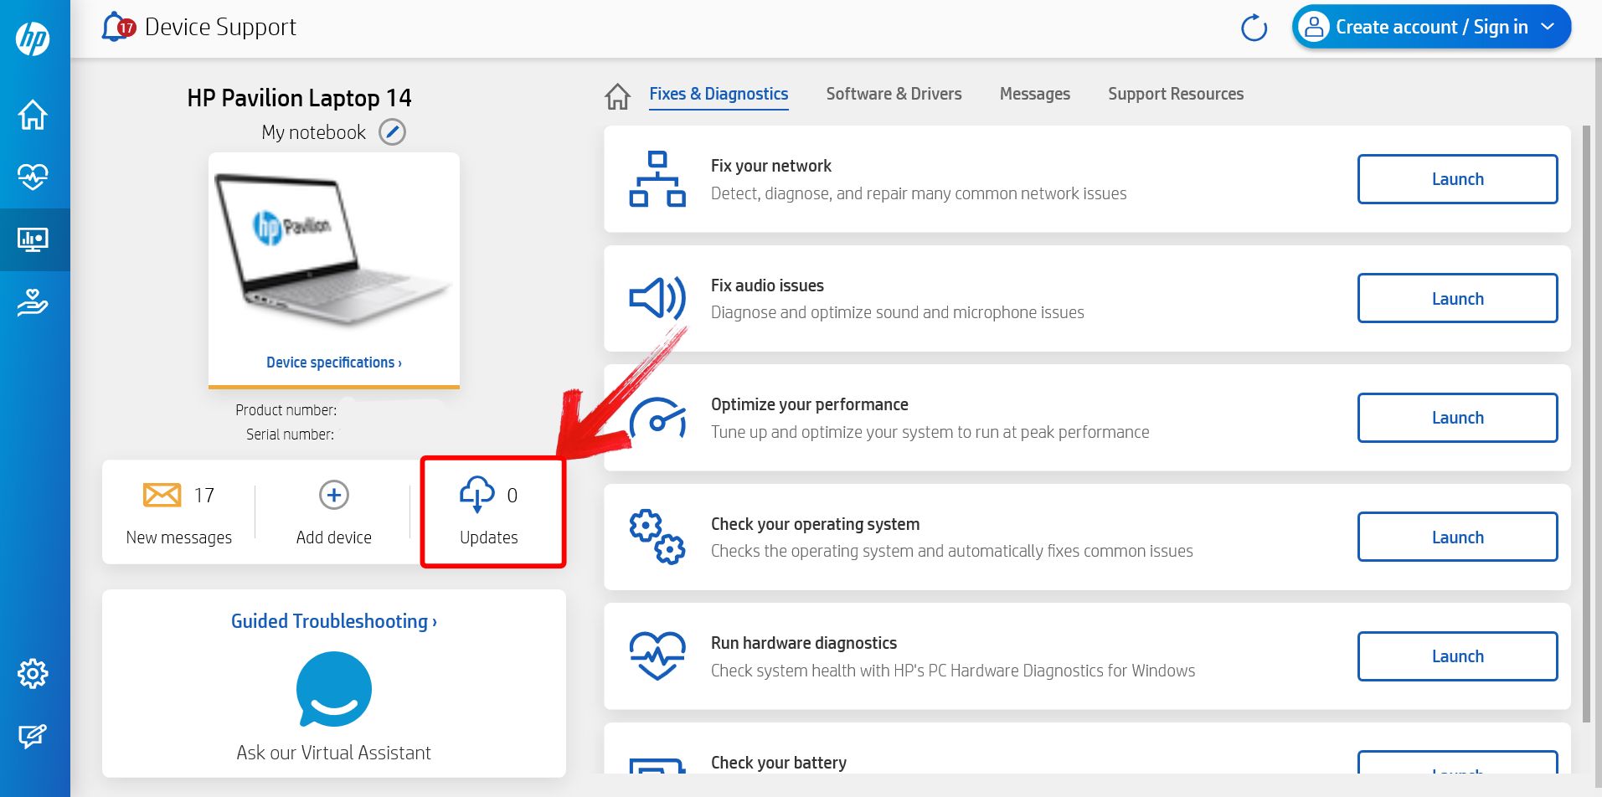Click the Fix your network icon
Viewport: 1602px width, 797px height.
[657, 179]
